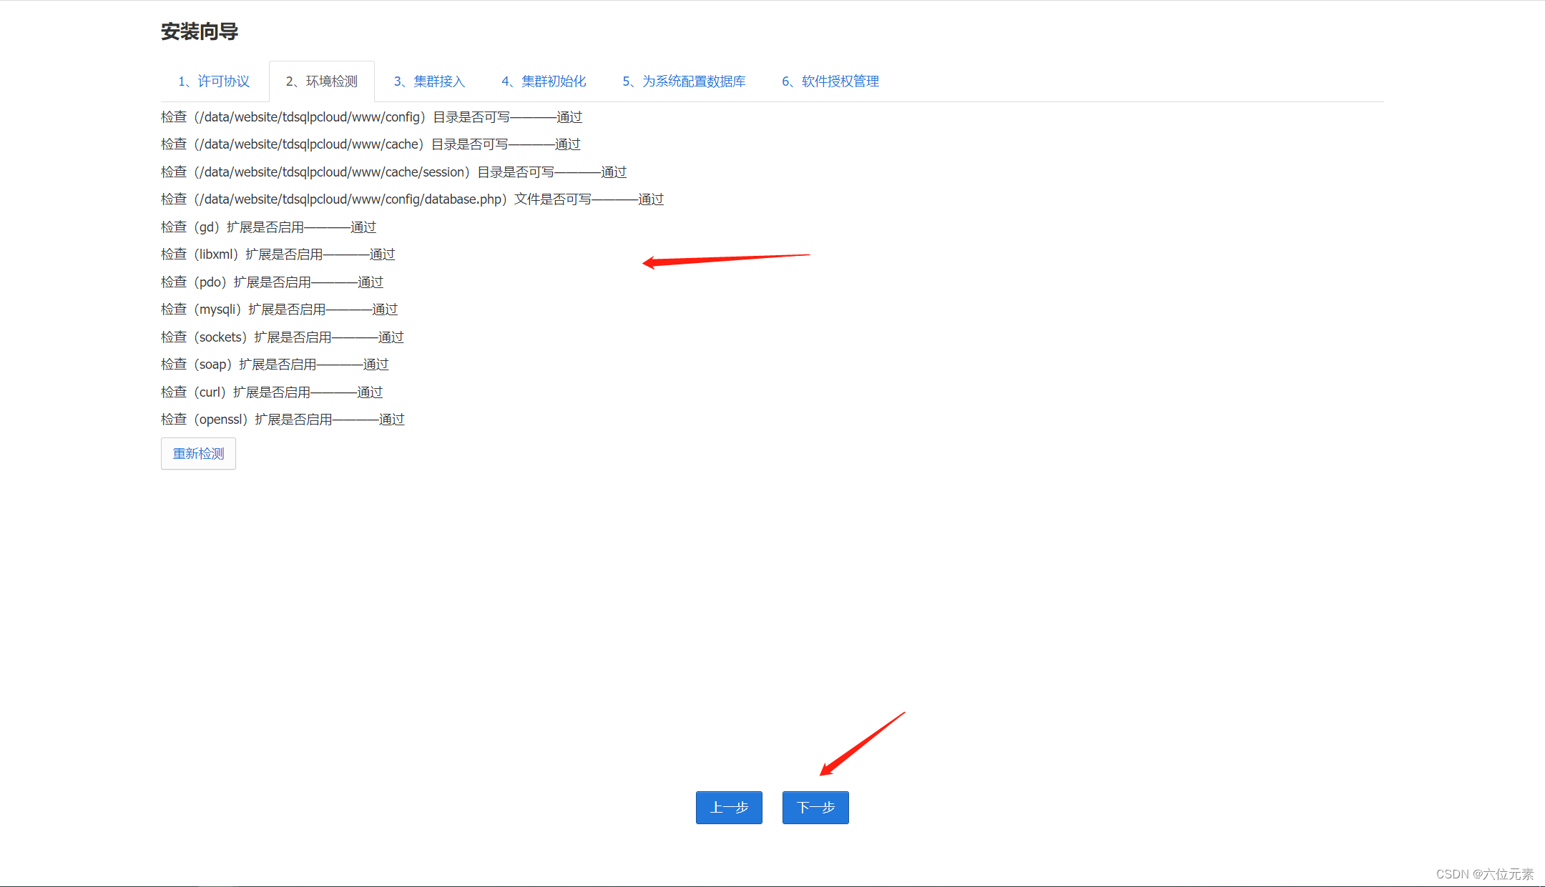Open the 1、许可协议 tab
The height and width of the screenshot is (887, 1545).
click(x=214, y=81)
